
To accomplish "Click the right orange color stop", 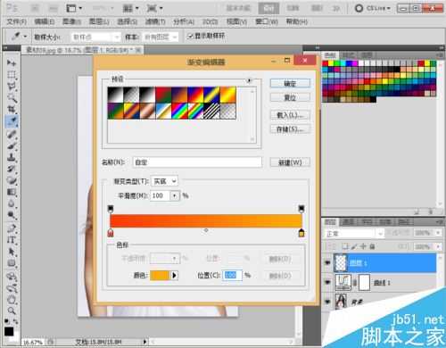I will [301, 233].
